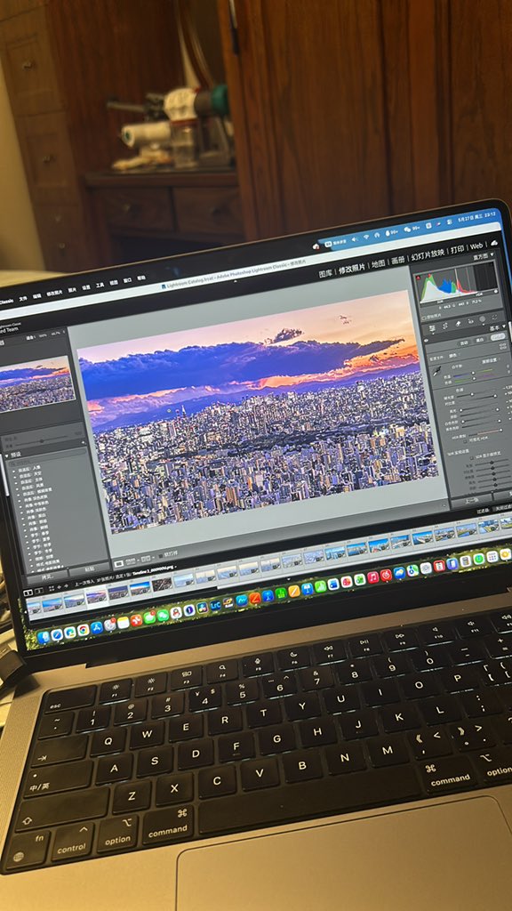Open Safari from the Dock

coord(57,633)
